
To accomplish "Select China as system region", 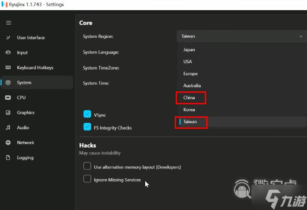I will 242,97.
